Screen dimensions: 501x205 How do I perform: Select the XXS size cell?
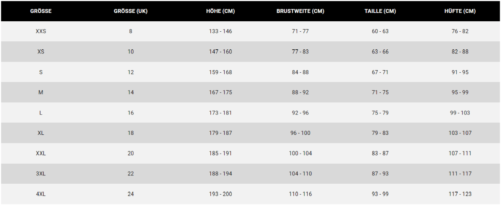pos(41,31)
